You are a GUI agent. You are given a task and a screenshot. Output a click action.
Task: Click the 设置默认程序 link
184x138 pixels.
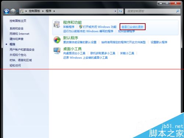pyautogui.click(x=159, y=42)
